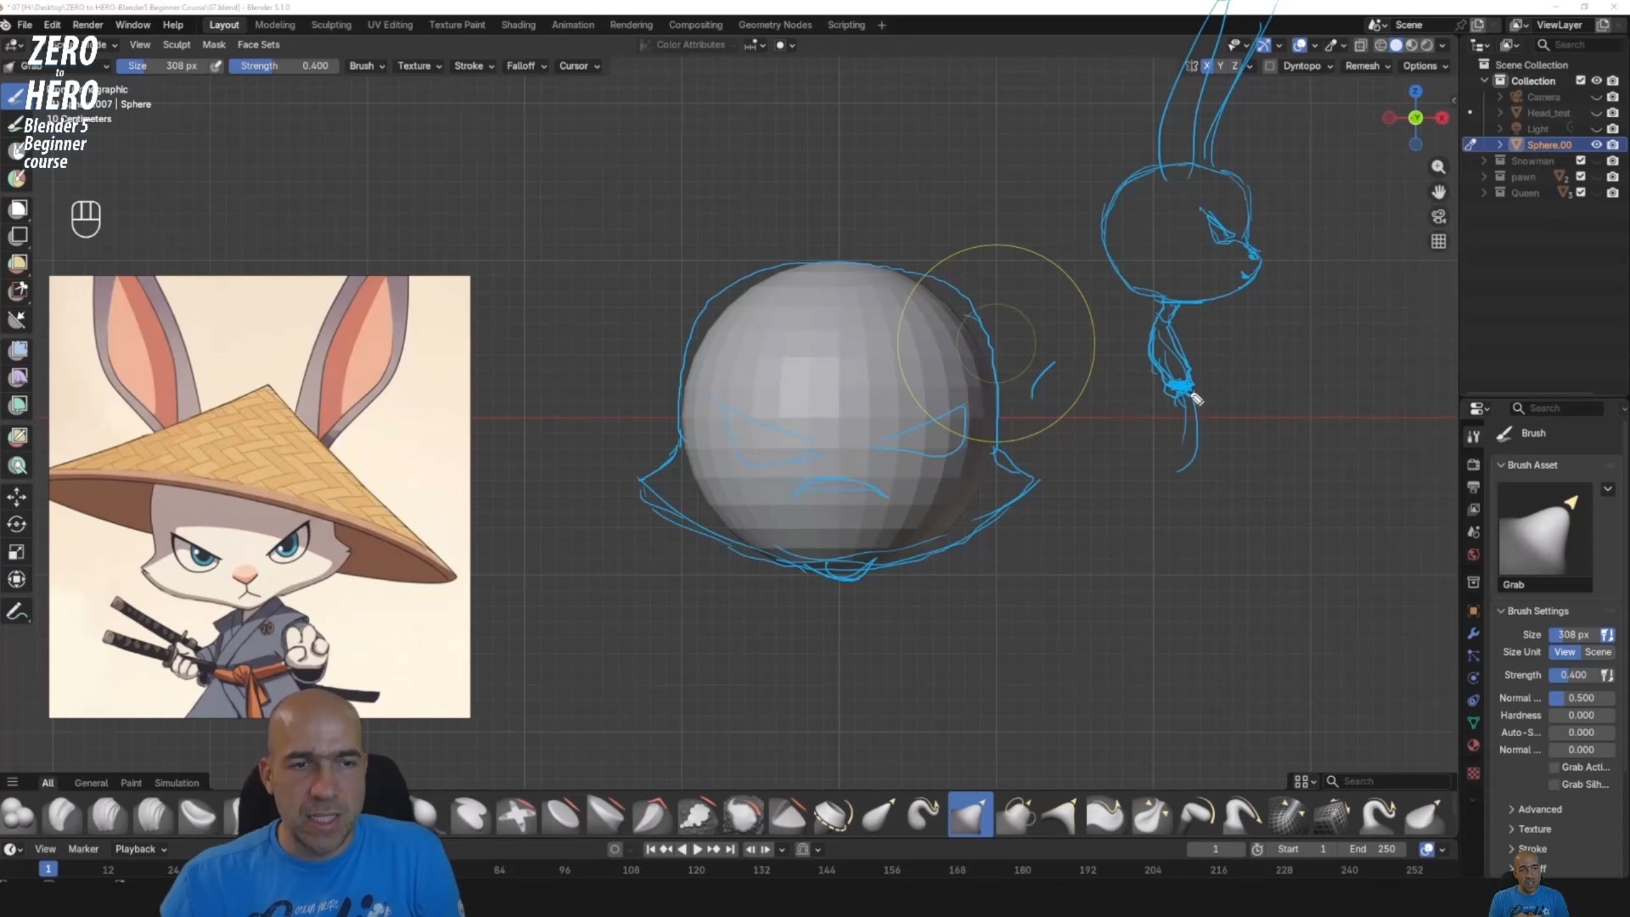Screen dimensions: 1630x917
Task: Select the Annotate pencil tool
Action: [x=17, y=612]
